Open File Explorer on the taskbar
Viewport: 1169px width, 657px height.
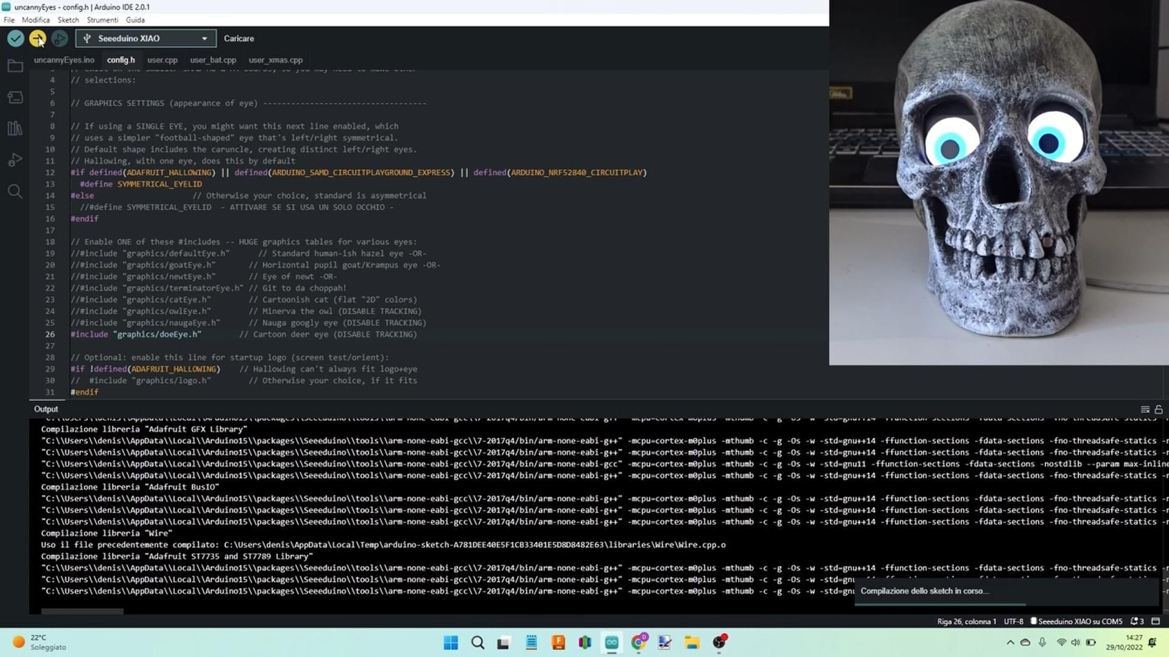point(692,642)
